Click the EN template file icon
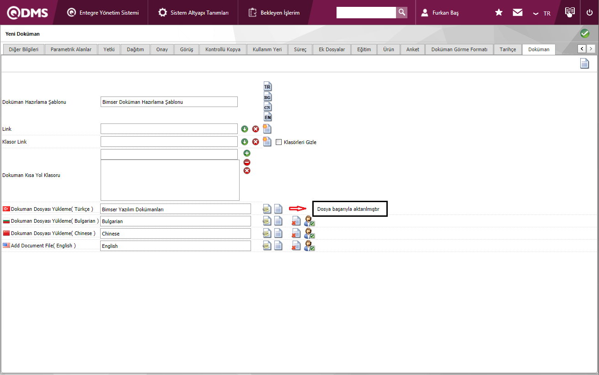 tap(267, 117)
